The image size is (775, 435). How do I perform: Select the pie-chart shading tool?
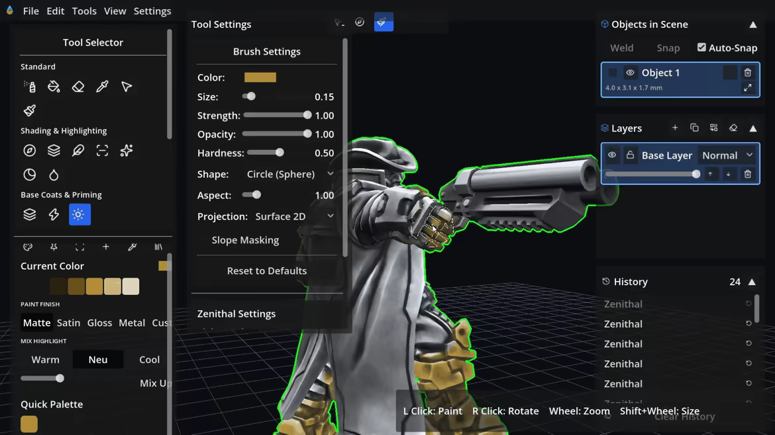(x=30, y=175)
